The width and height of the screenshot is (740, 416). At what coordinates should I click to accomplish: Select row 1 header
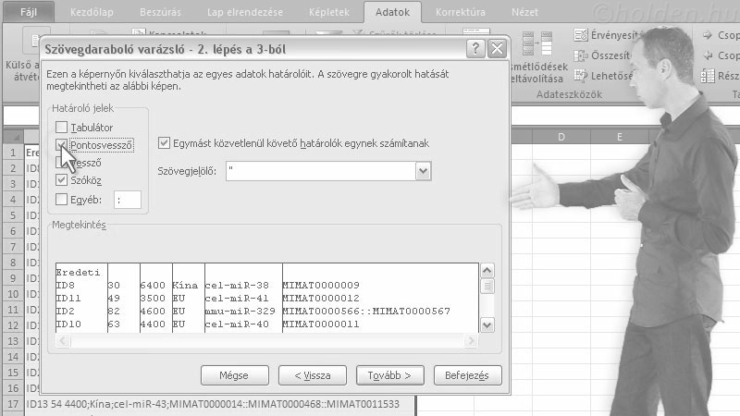coord(13,153)
